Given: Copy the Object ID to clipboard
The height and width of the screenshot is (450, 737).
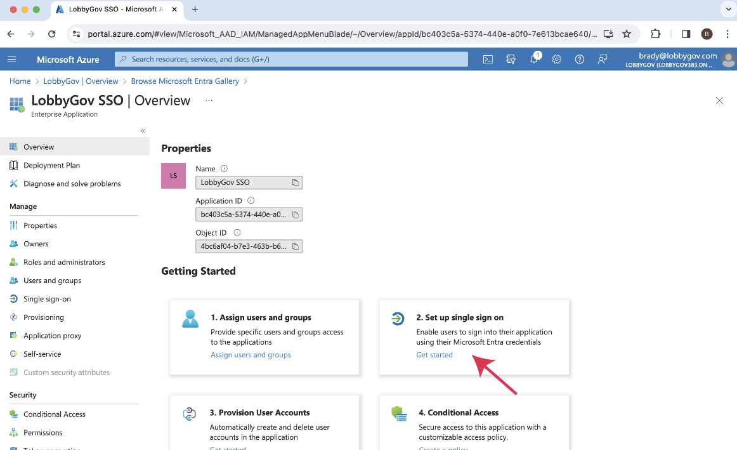Looking at the screenshot, I should pyautogui.click(x=295, y=246).
